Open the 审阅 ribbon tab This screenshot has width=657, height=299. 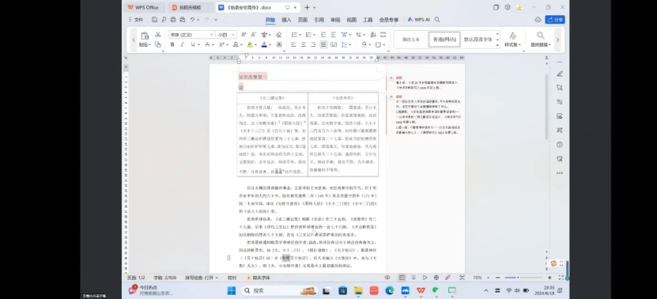pos(335,20)
